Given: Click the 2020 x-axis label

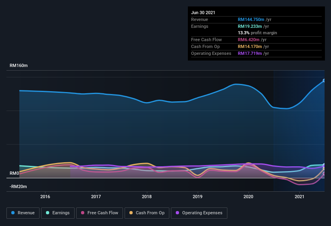Looking at the screenshot, I should point(248,197).
